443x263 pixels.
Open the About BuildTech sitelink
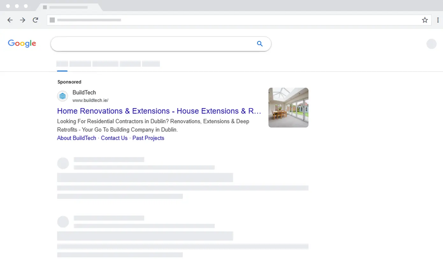pyautogui.click(x=76, y=138)
